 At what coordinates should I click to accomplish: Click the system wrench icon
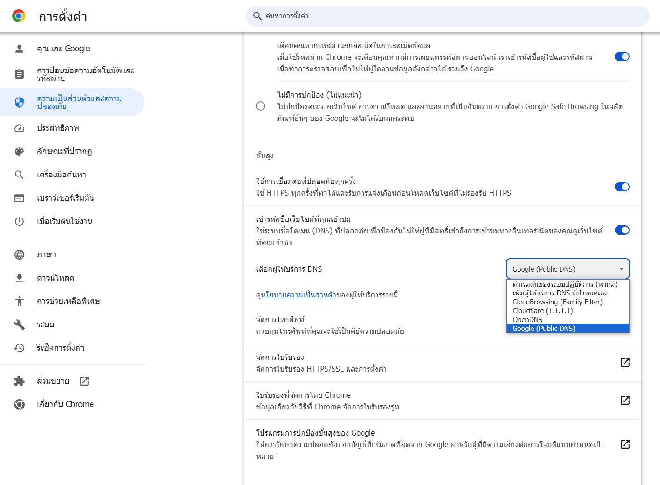[x=19, y=324]
